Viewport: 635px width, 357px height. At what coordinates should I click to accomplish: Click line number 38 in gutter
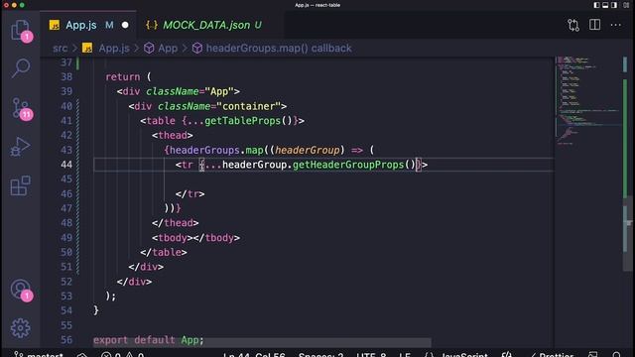pyautogui.click(x=66, y=77)
